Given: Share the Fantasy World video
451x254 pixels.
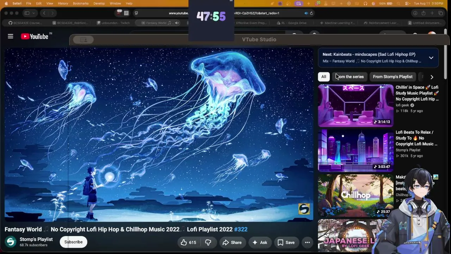Looking at the screenshot, I should tap(232, 242).
